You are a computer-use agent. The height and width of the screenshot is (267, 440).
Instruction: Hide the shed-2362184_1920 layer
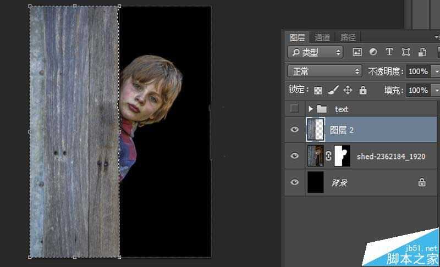(x=295, y=156)
